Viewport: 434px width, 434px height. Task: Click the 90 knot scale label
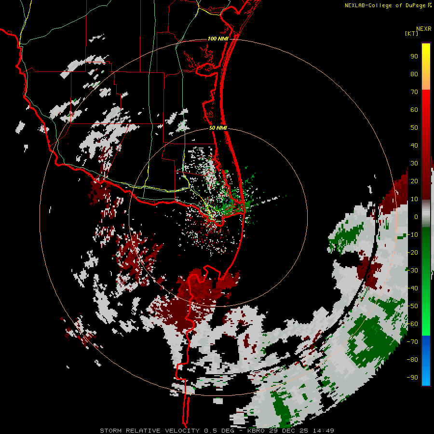(x=414, y=56)
